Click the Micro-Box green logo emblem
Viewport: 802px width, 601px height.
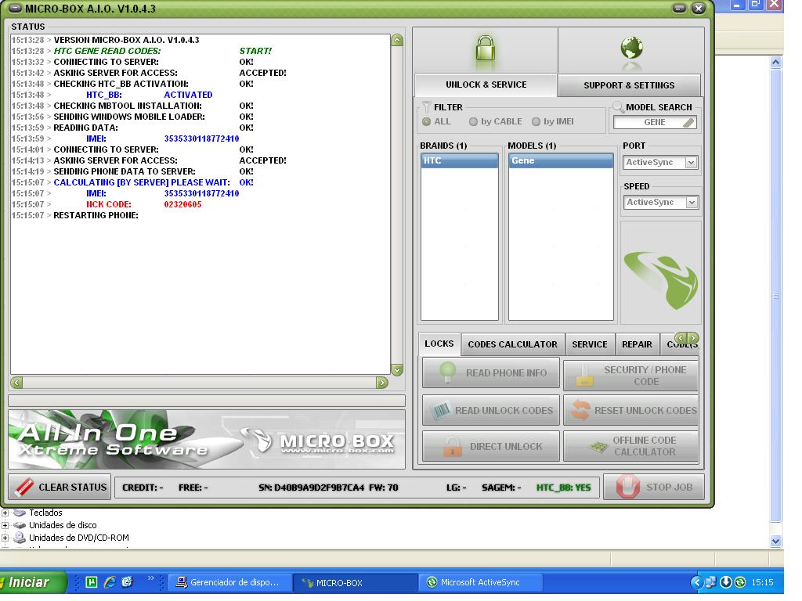661,279
